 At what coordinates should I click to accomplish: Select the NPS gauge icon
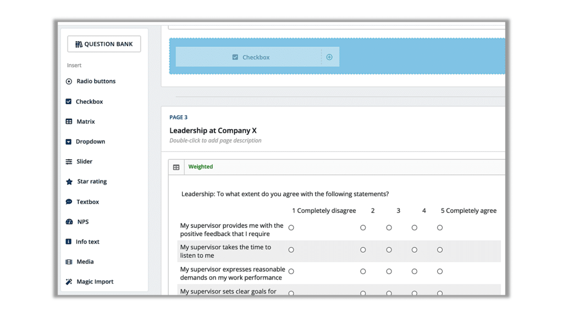(x=69, y=222)
